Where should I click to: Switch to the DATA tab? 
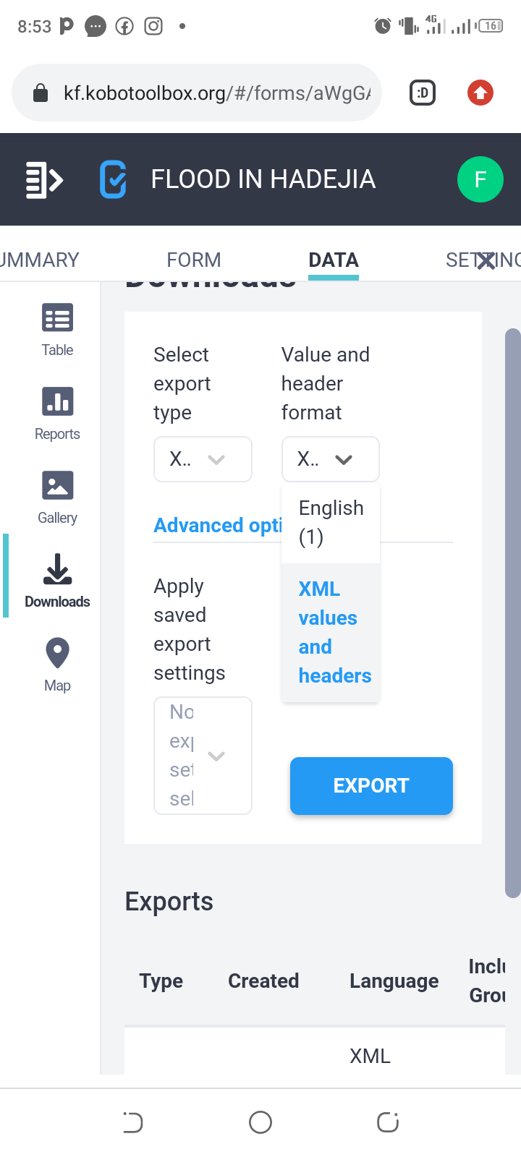click(333, 260)
